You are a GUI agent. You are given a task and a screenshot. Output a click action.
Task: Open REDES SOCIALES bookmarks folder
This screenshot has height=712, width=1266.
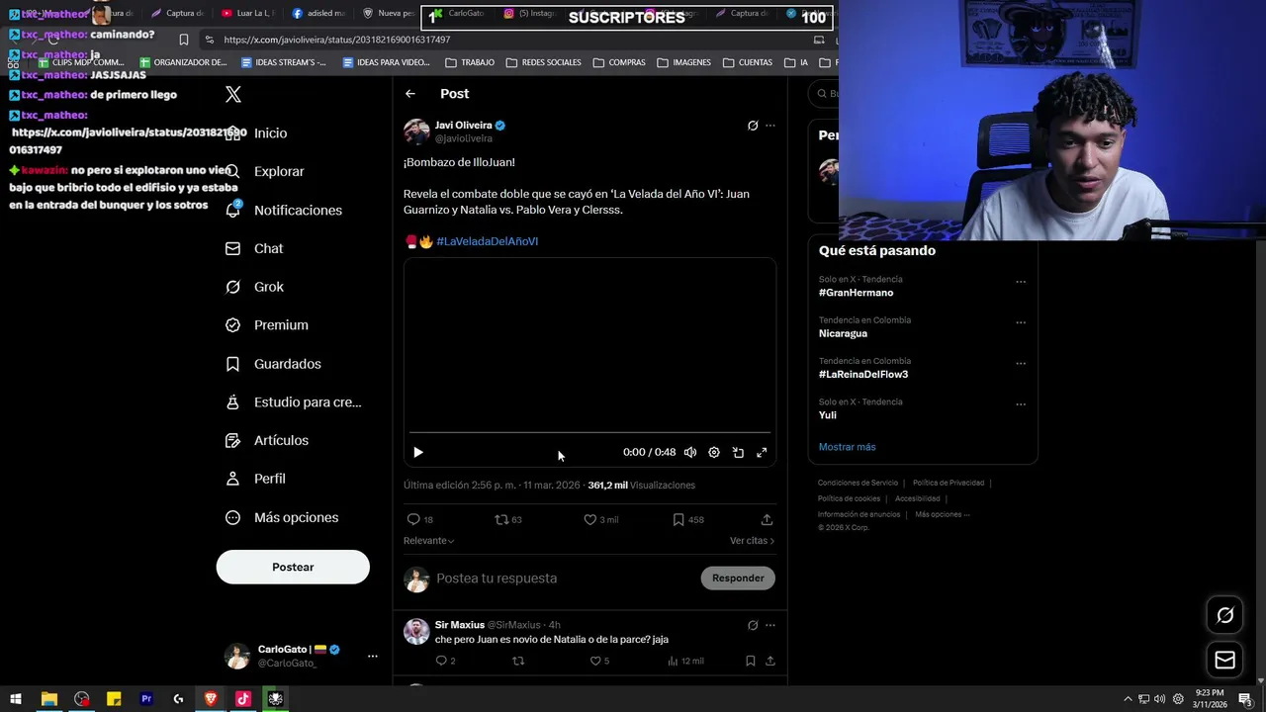pyautogui.click(x=543, y=62)
